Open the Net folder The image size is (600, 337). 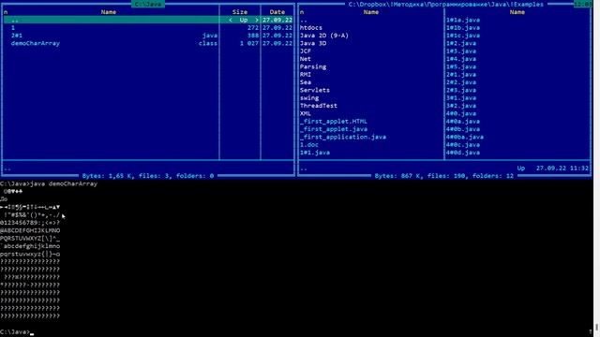306,59
